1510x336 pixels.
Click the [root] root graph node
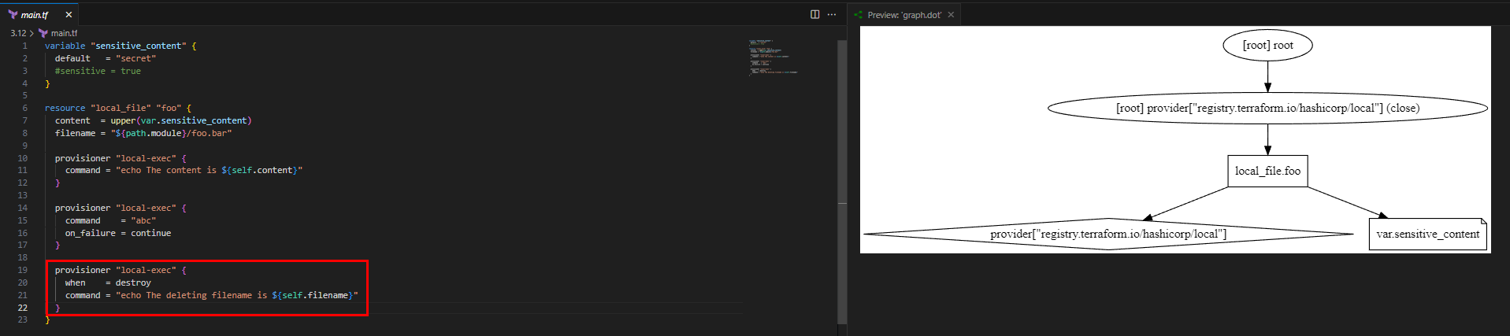point(1267,45)
